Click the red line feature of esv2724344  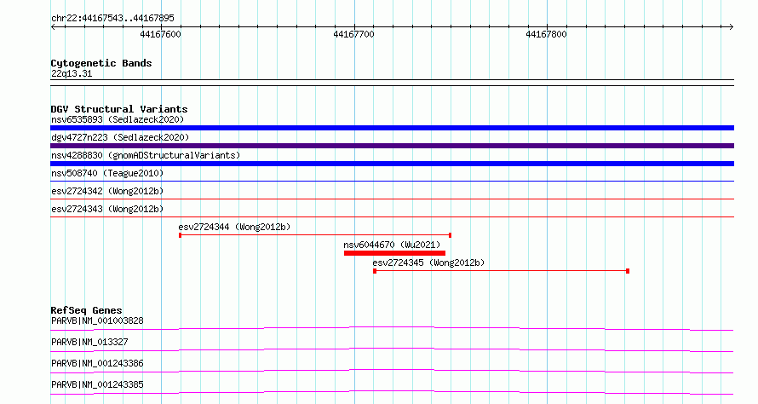(315, 235)
